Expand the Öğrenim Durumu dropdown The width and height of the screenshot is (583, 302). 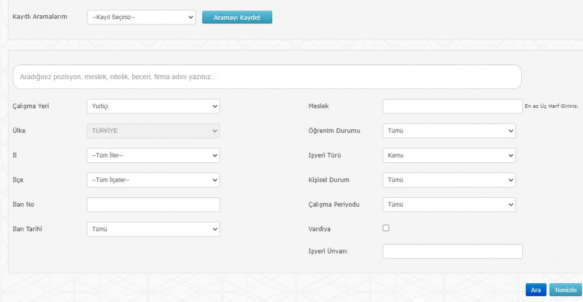click(449, 131)
